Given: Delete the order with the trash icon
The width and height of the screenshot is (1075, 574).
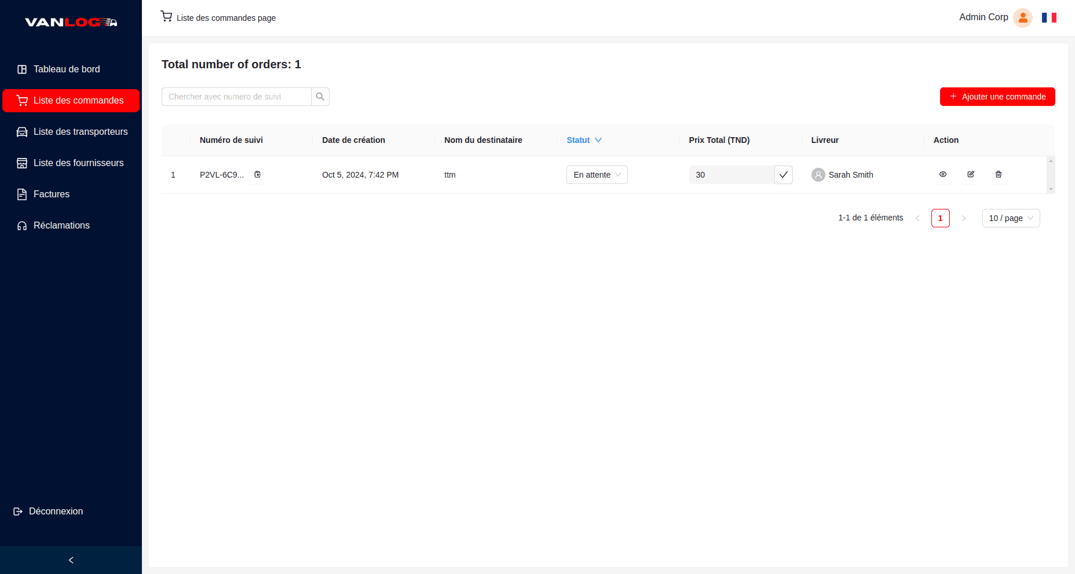Looking at the screenshot, I should pyautogui.click(x=999, y=174).
